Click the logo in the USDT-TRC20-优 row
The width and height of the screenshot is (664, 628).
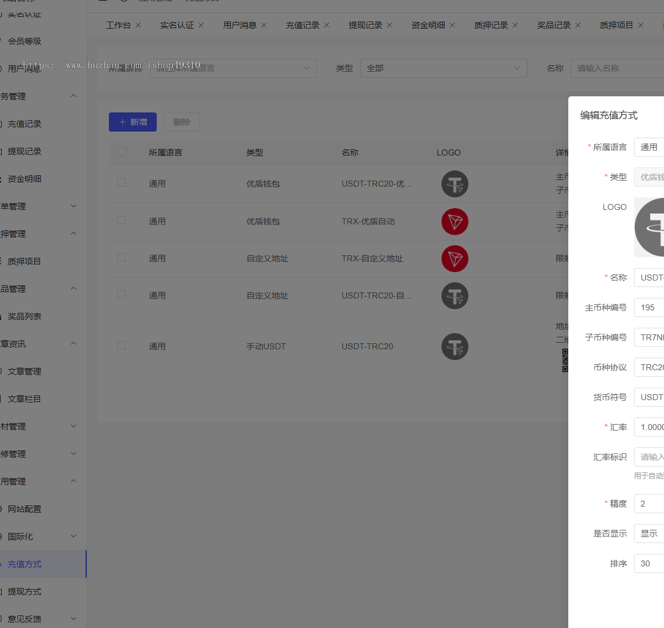click(455, 184)
